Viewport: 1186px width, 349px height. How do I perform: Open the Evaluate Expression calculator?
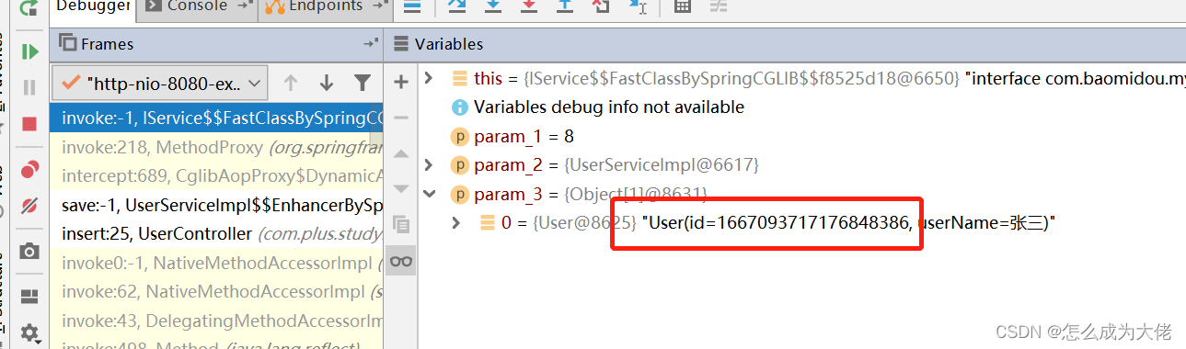pos(683,6)
